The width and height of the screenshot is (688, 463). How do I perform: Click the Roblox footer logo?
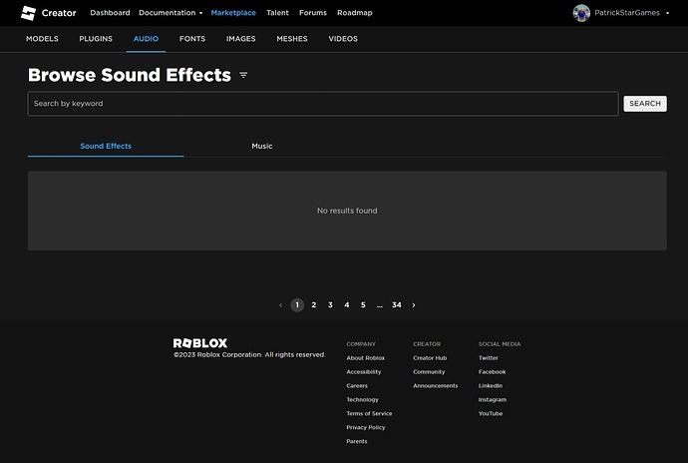click(x=200, y=343)
